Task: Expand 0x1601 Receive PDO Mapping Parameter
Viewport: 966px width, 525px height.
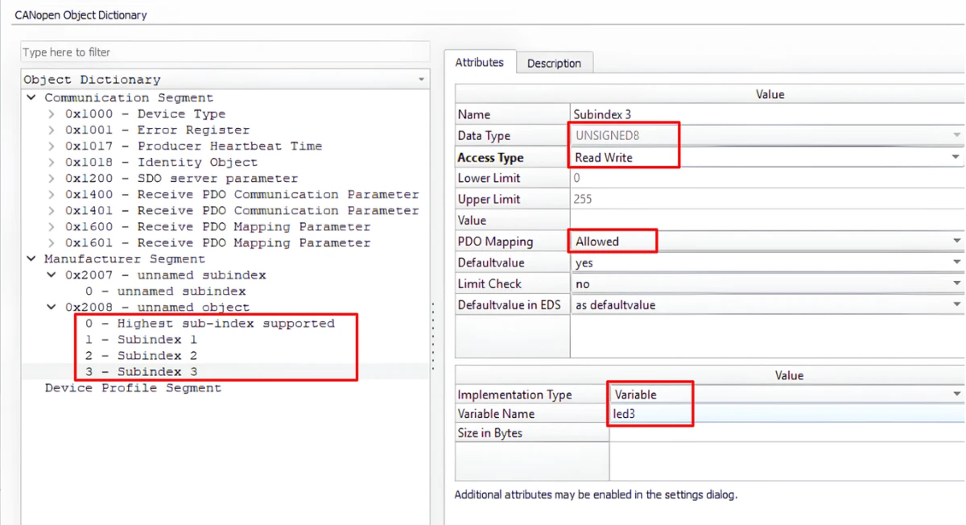Action: coord(52,242)
